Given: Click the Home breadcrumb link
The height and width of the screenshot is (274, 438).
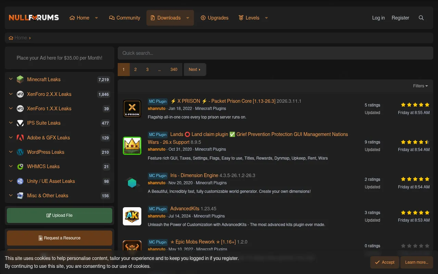Looking at the screenshot, I should (x=18, y=38).
